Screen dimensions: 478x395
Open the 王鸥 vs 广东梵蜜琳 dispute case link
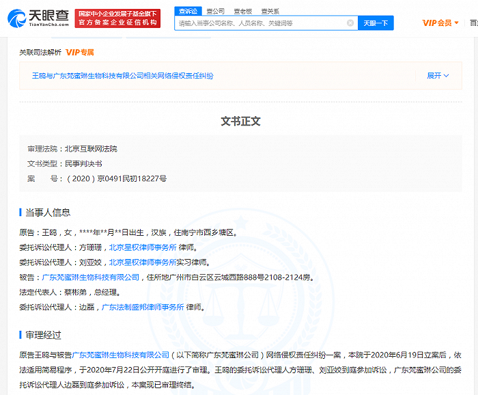click(122, 76)
